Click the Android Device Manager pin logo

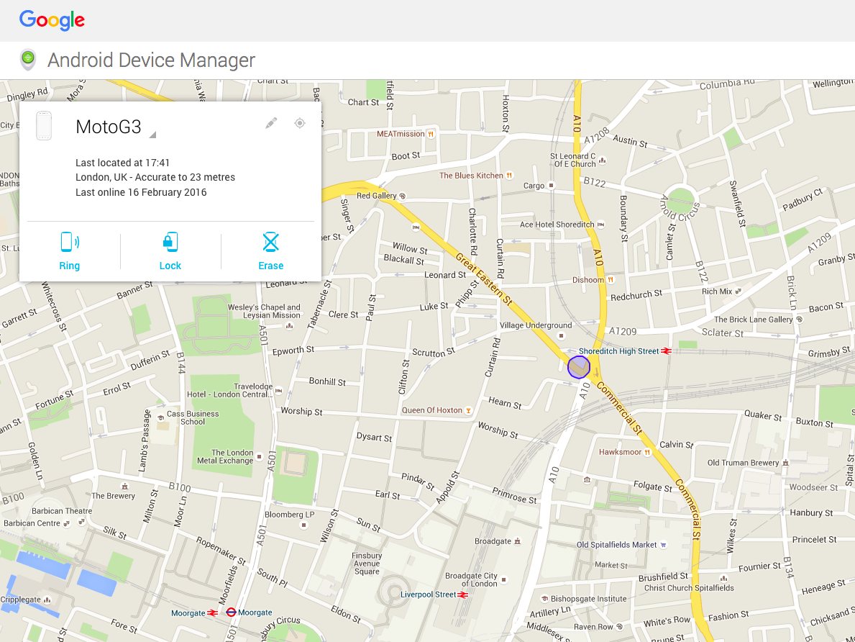pos(28,60)
